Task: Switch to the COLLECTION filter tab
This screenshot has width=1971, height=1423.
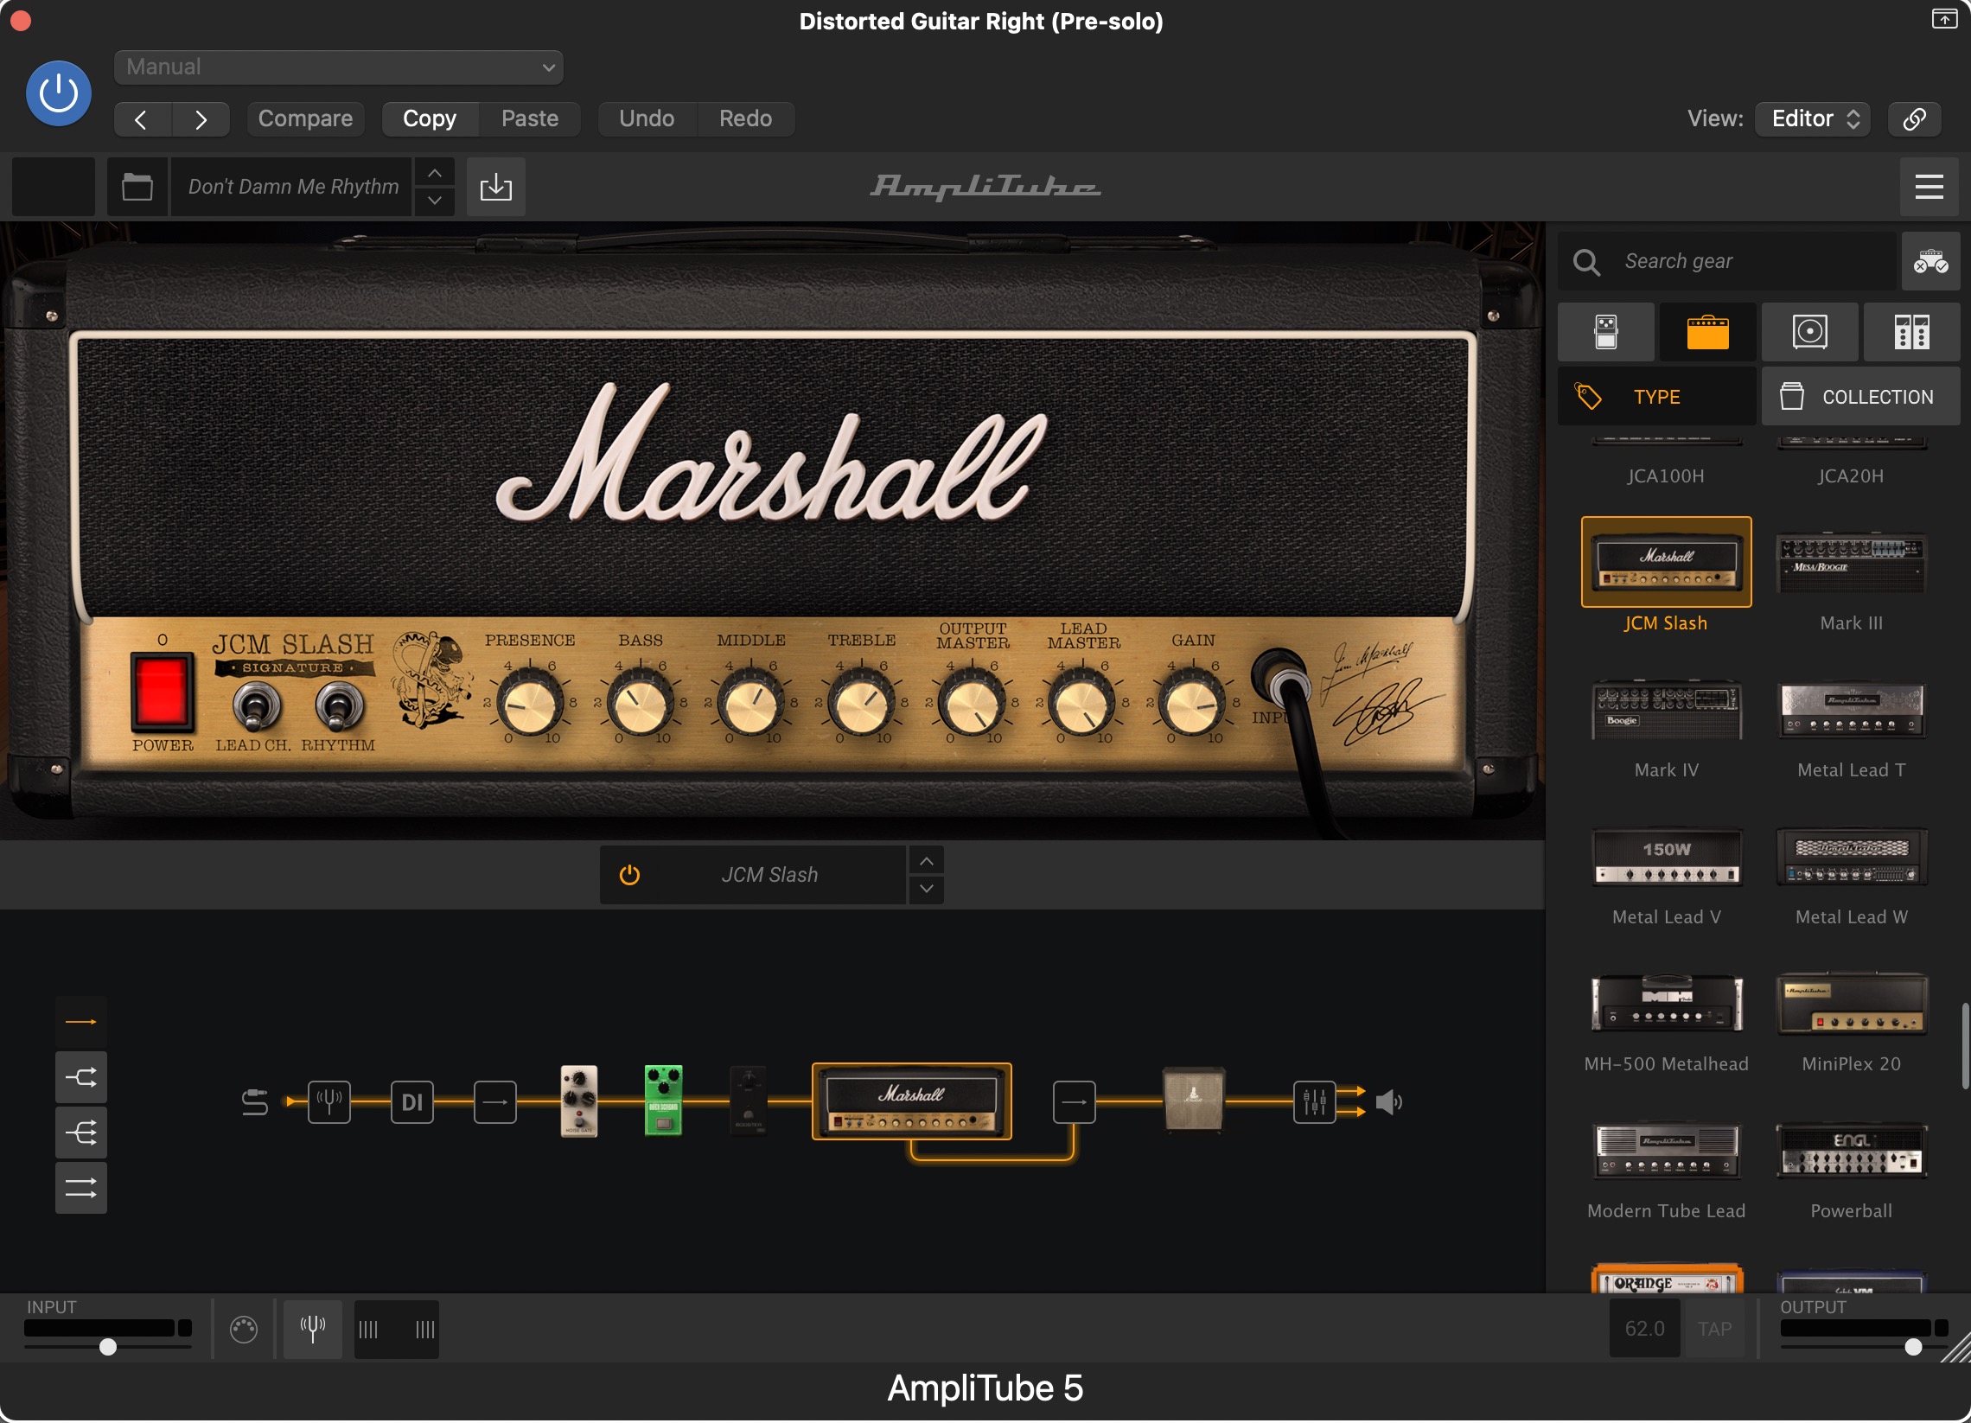Action: (1860, 397)
